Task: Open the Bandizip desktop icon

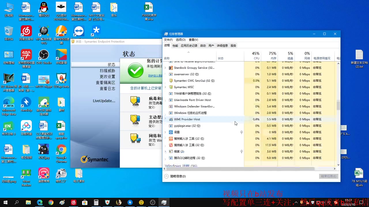Action: pyautogui.click(x=26, y=104)
